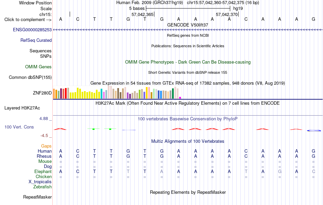The width and height of the screenshot is (323, 205).
Task: Click the gene arrows line of ENSG00000285253
Action: pyautogui.click(x=188, y=30)
